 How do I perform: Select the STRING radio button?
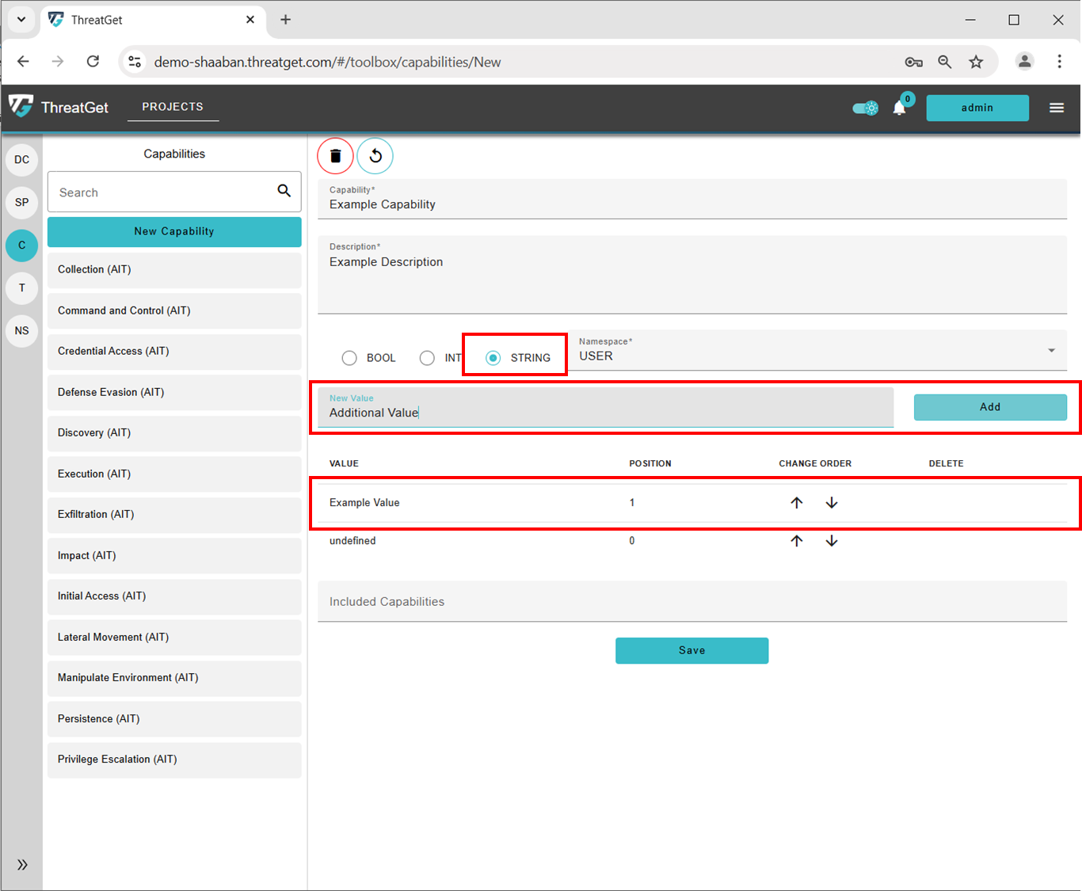click(493, 358)
